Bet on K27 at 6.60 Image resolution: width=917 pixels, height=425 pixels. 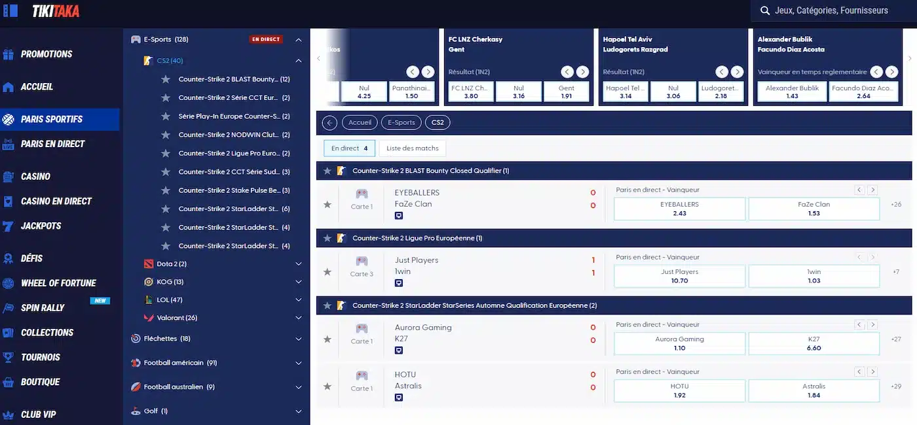pos(814,343)
